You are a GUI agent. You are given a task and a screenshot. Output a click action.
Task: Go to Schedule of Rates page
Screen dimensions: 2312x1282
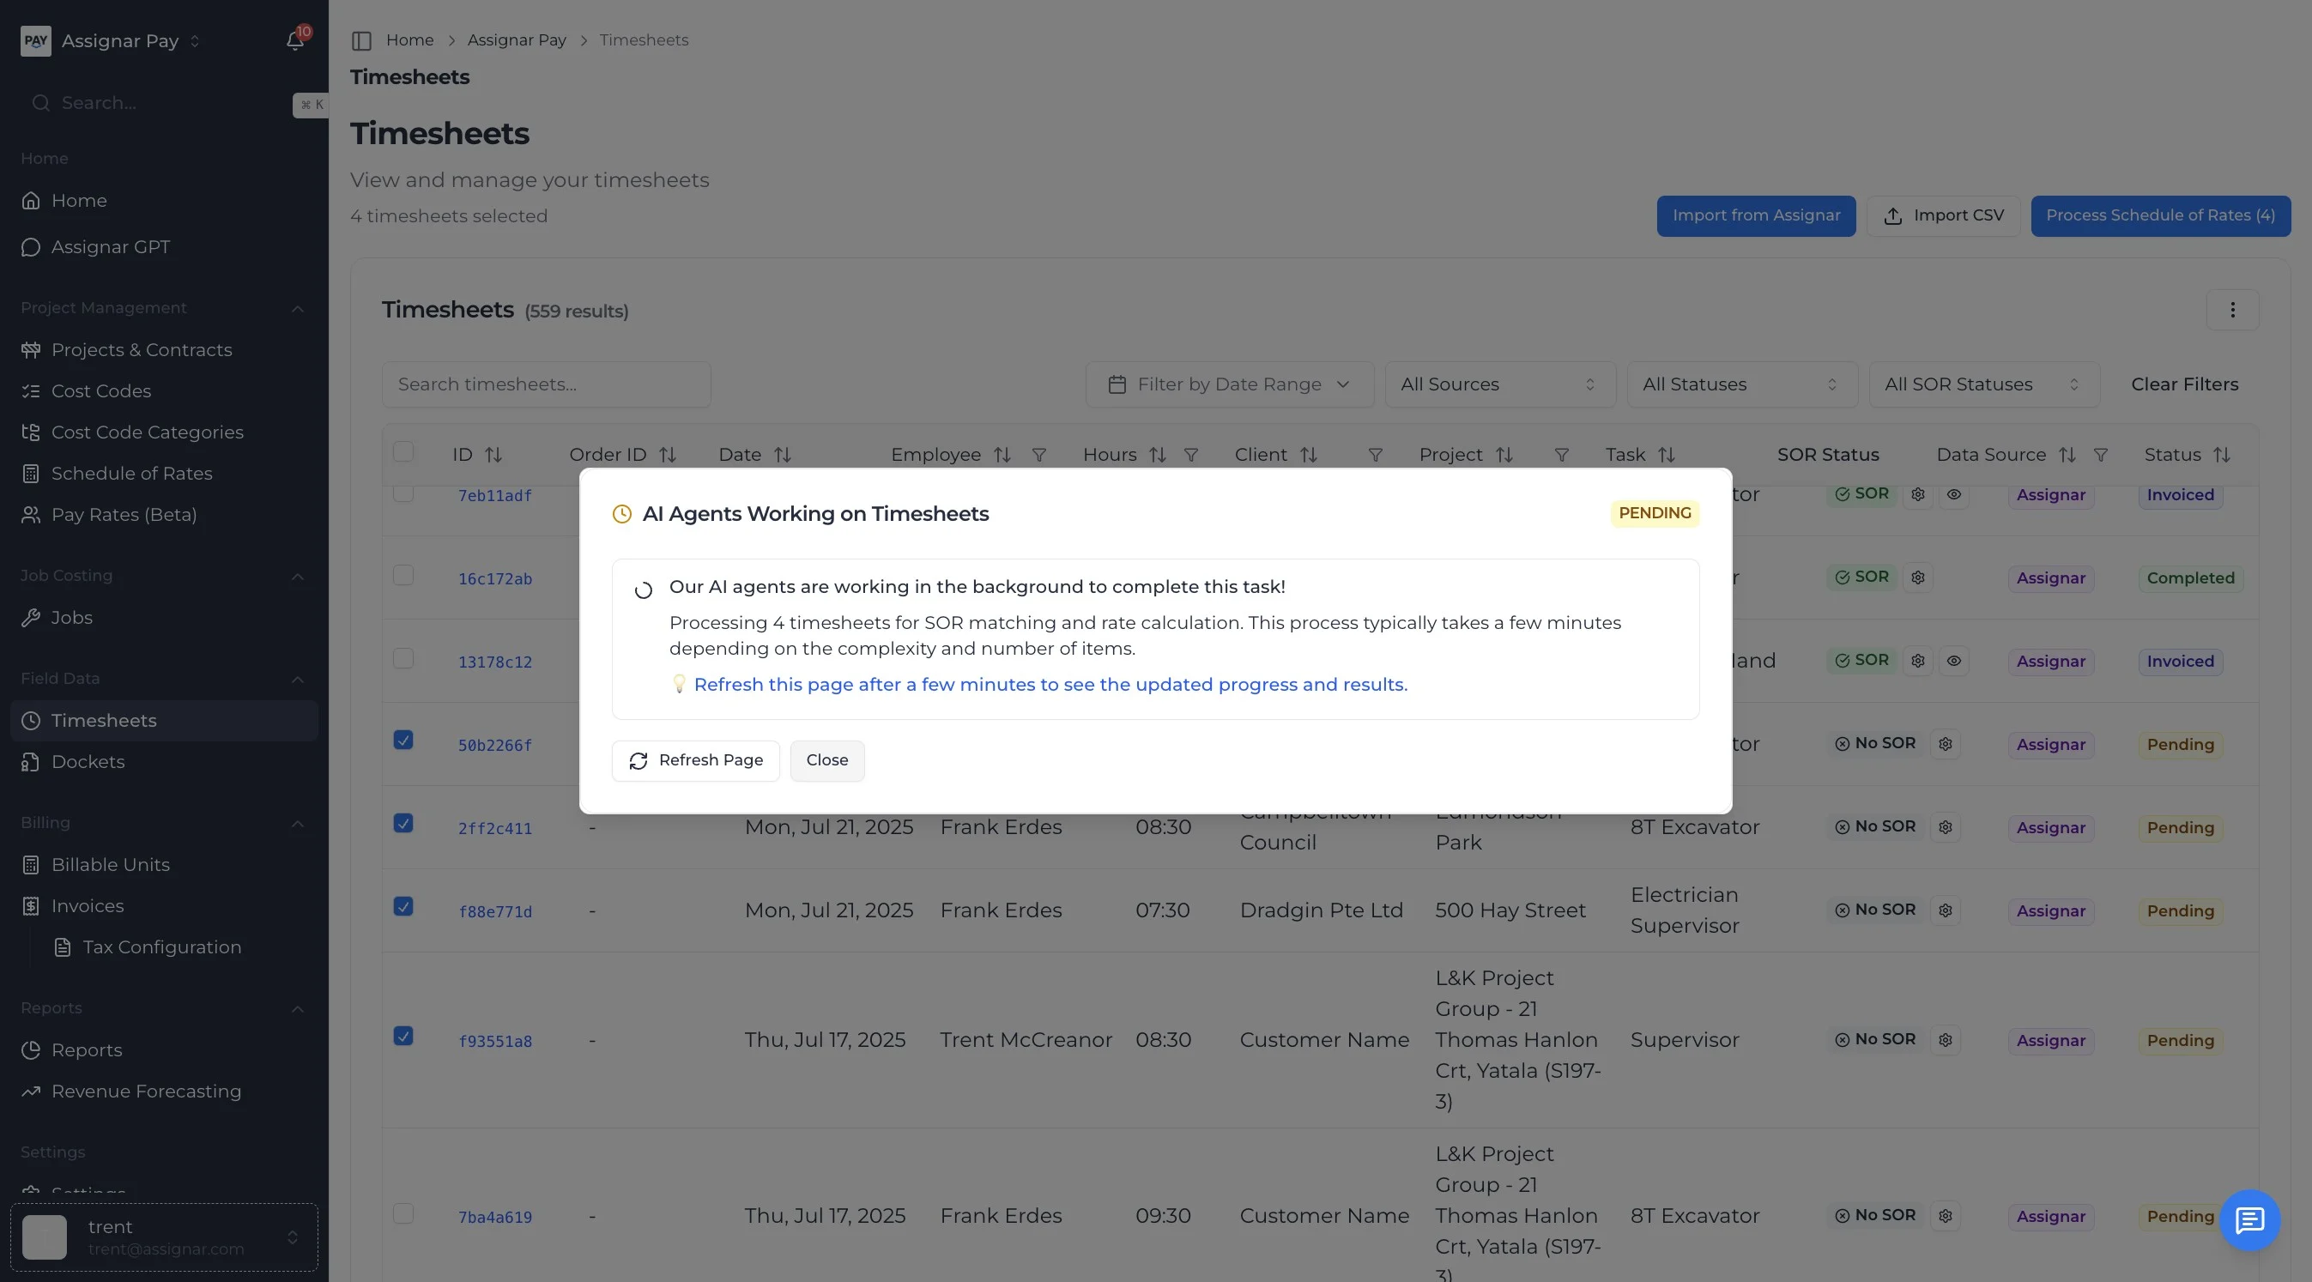pyautogui.click(x=132, y=474)
